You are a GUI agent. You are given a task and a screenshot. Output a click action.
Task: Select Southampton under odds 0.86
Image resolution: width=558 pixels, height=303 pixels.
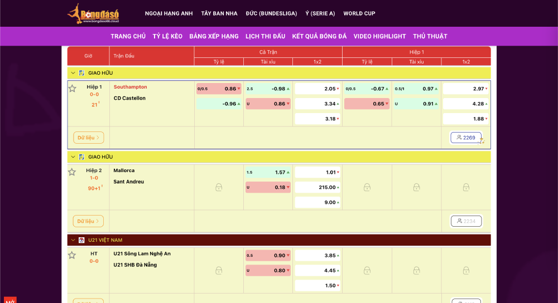[x=268, y=104]
